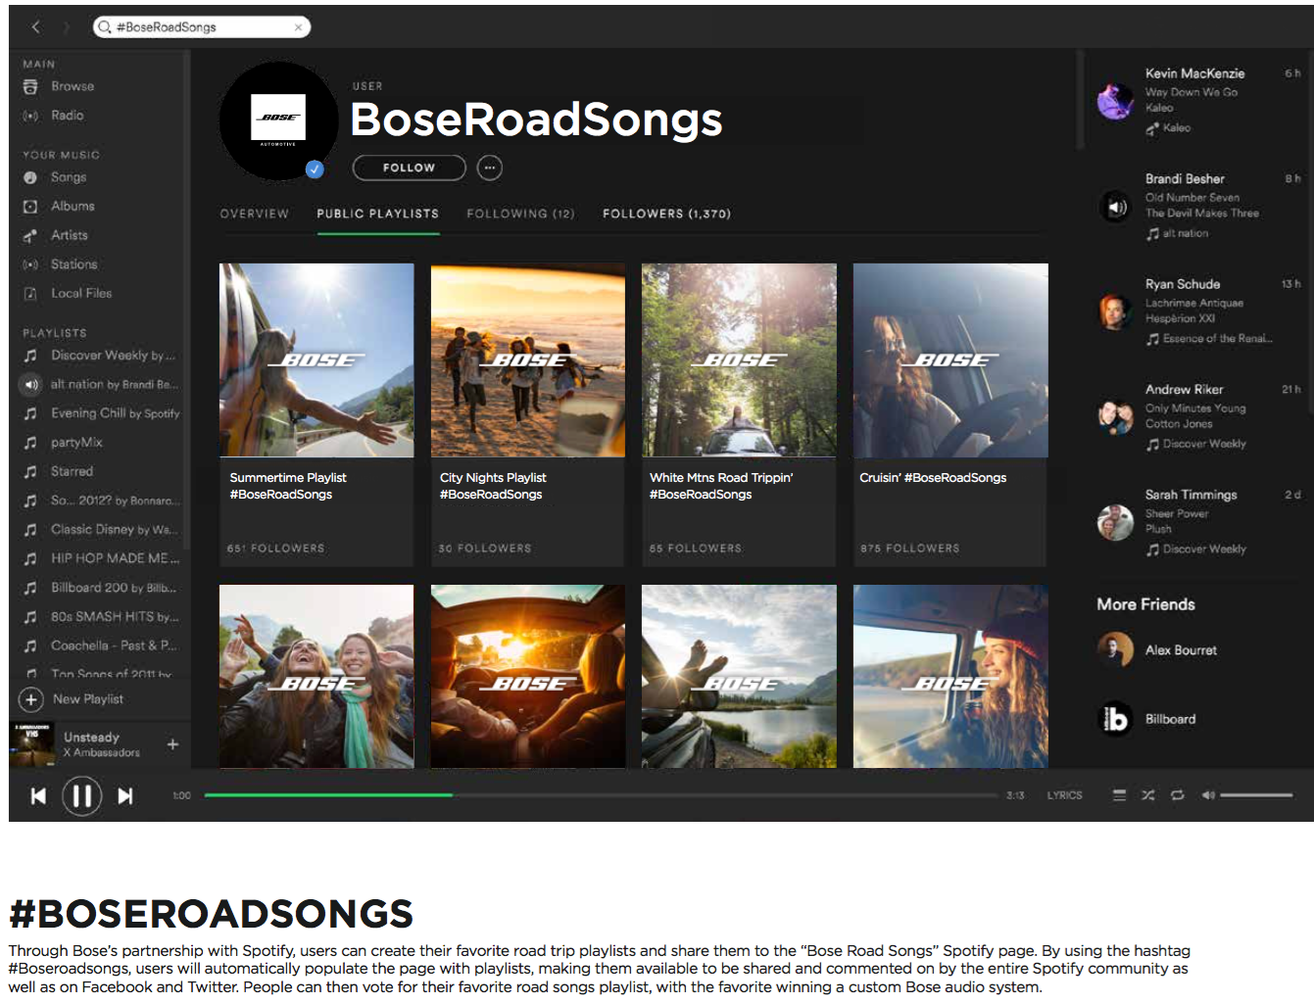This screenshot has height=1004, width=1314.
Task: Open Andrew Riker's profile
Action: [1185, 390]
